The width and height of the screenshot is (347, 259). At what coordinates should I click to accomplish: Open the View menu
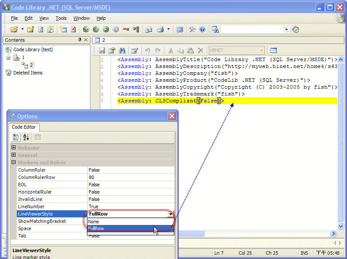click(x=44, y=18)
